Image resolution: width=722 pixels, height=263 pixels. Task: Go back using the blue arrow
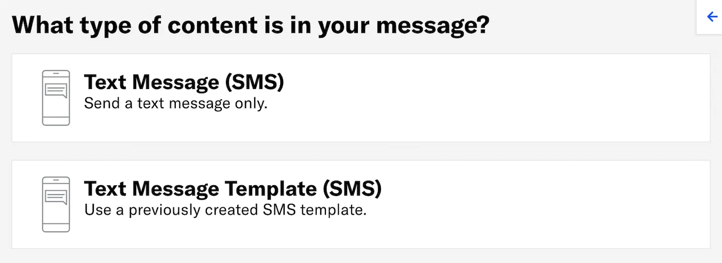712,17
